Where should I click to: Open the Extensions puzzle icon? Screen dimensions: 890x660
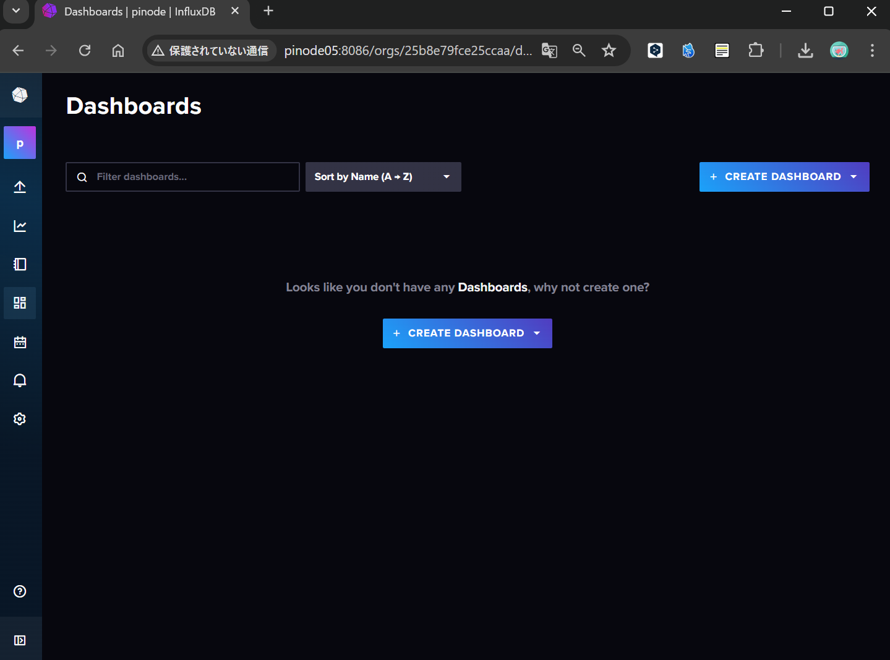(756, 51)
